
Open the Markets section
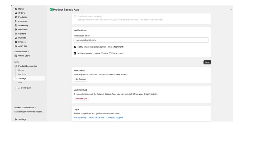pyautogui.click(x=22, y=38)
